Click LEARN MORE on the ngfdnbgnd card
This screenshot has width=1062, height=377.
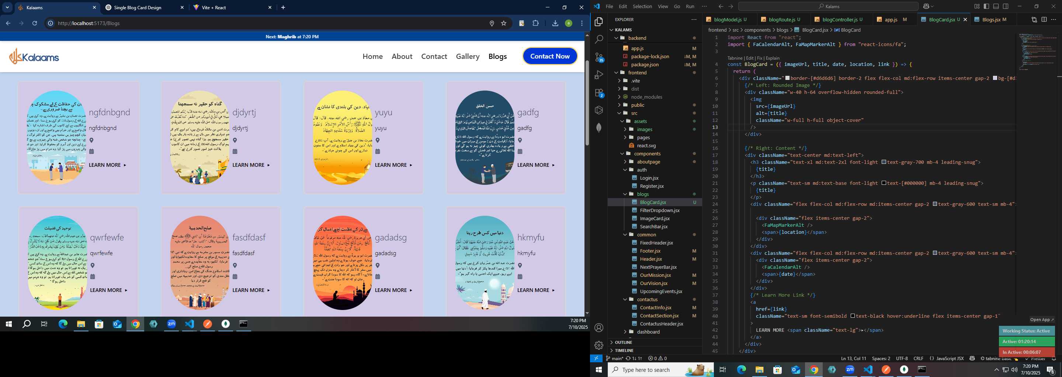click(108, 165)
